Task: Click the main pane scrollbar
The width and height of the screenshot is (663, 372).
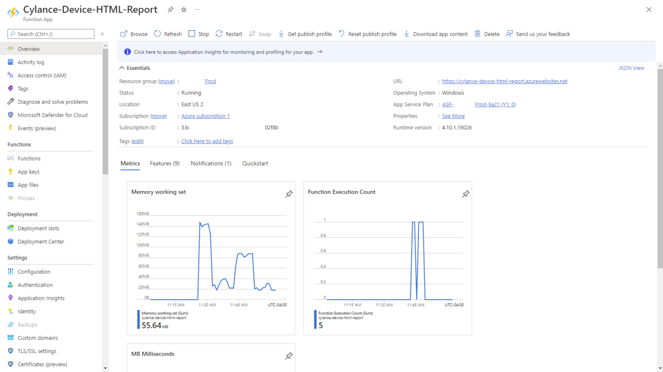Action: tap(660, 168)
